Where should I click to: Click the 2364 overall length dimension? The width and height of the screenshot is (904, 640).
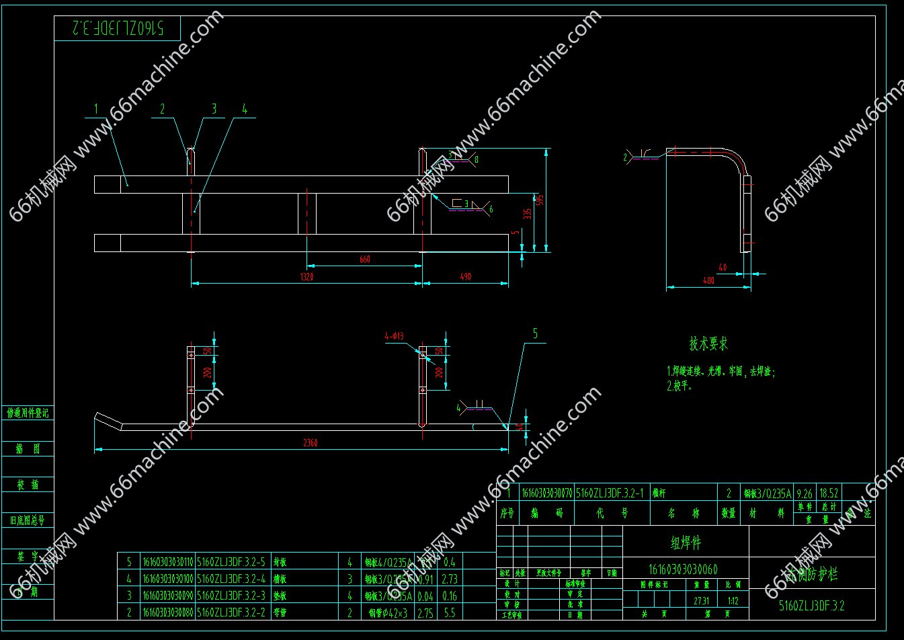(310, 443)
